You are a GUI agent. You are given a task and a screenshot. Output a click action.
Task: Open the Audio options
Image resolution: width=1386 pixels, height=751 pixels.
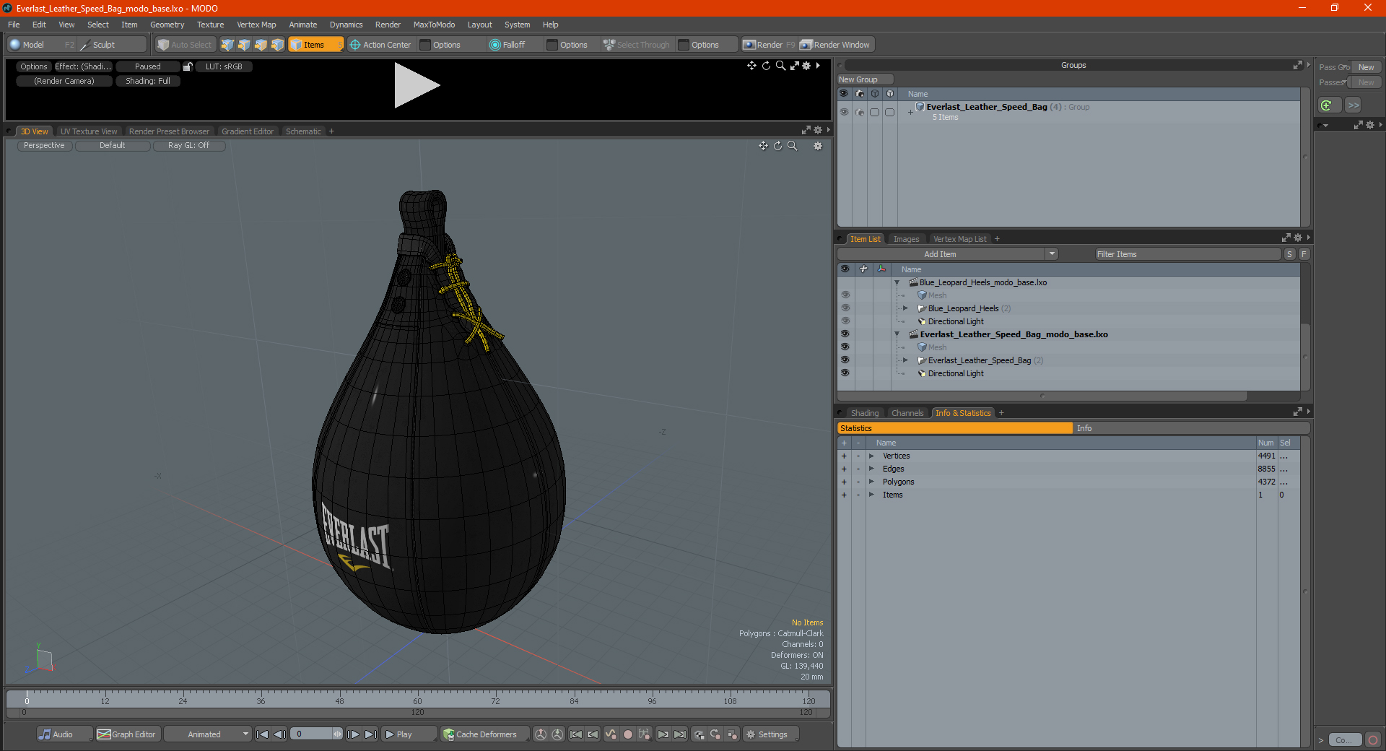pyautogui.click(x=64, y=734)
